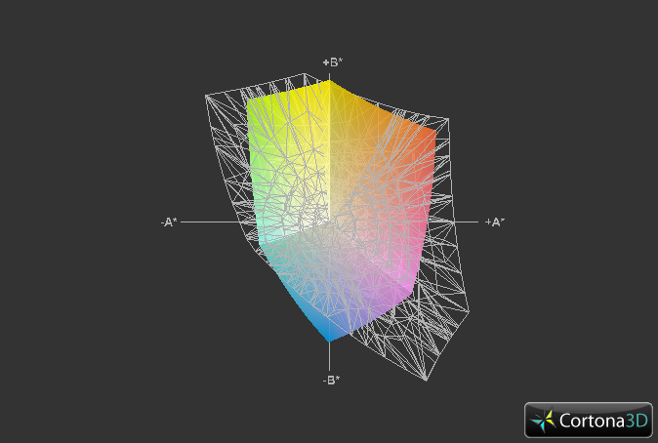Screen dimensions: 658x443
Task: Select the +B* axis label
Action: [x=332, y=62]
